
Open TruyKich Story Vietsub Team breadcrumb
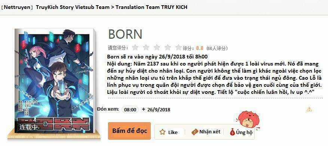coord(73,7)
